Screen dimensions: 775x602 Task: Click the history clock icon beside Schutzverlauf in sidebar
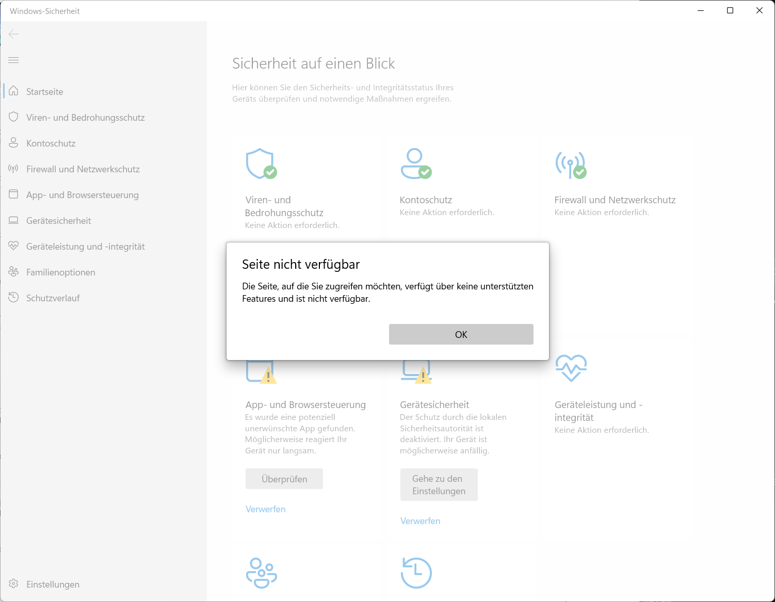[x=14, y=298]
